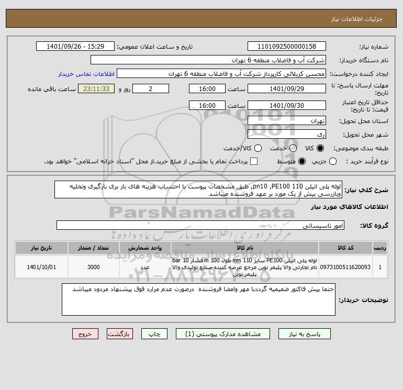Click واحد شمارش column header
The width and height of the screenshot is (403, 390).
pyautogui.click(x=145, y=248)
